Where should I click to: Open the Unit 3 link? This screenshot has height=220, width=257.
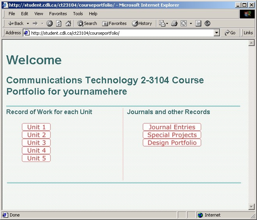[36, 143]
